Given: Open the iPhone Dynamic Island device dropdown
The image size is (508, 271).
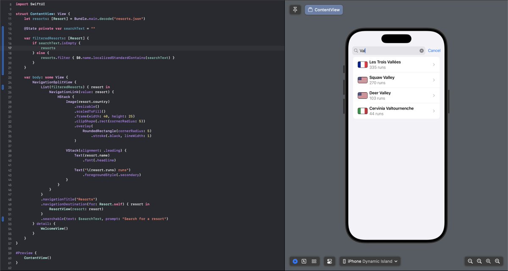Looking at the screenshot, I should (x=370, y=261).
